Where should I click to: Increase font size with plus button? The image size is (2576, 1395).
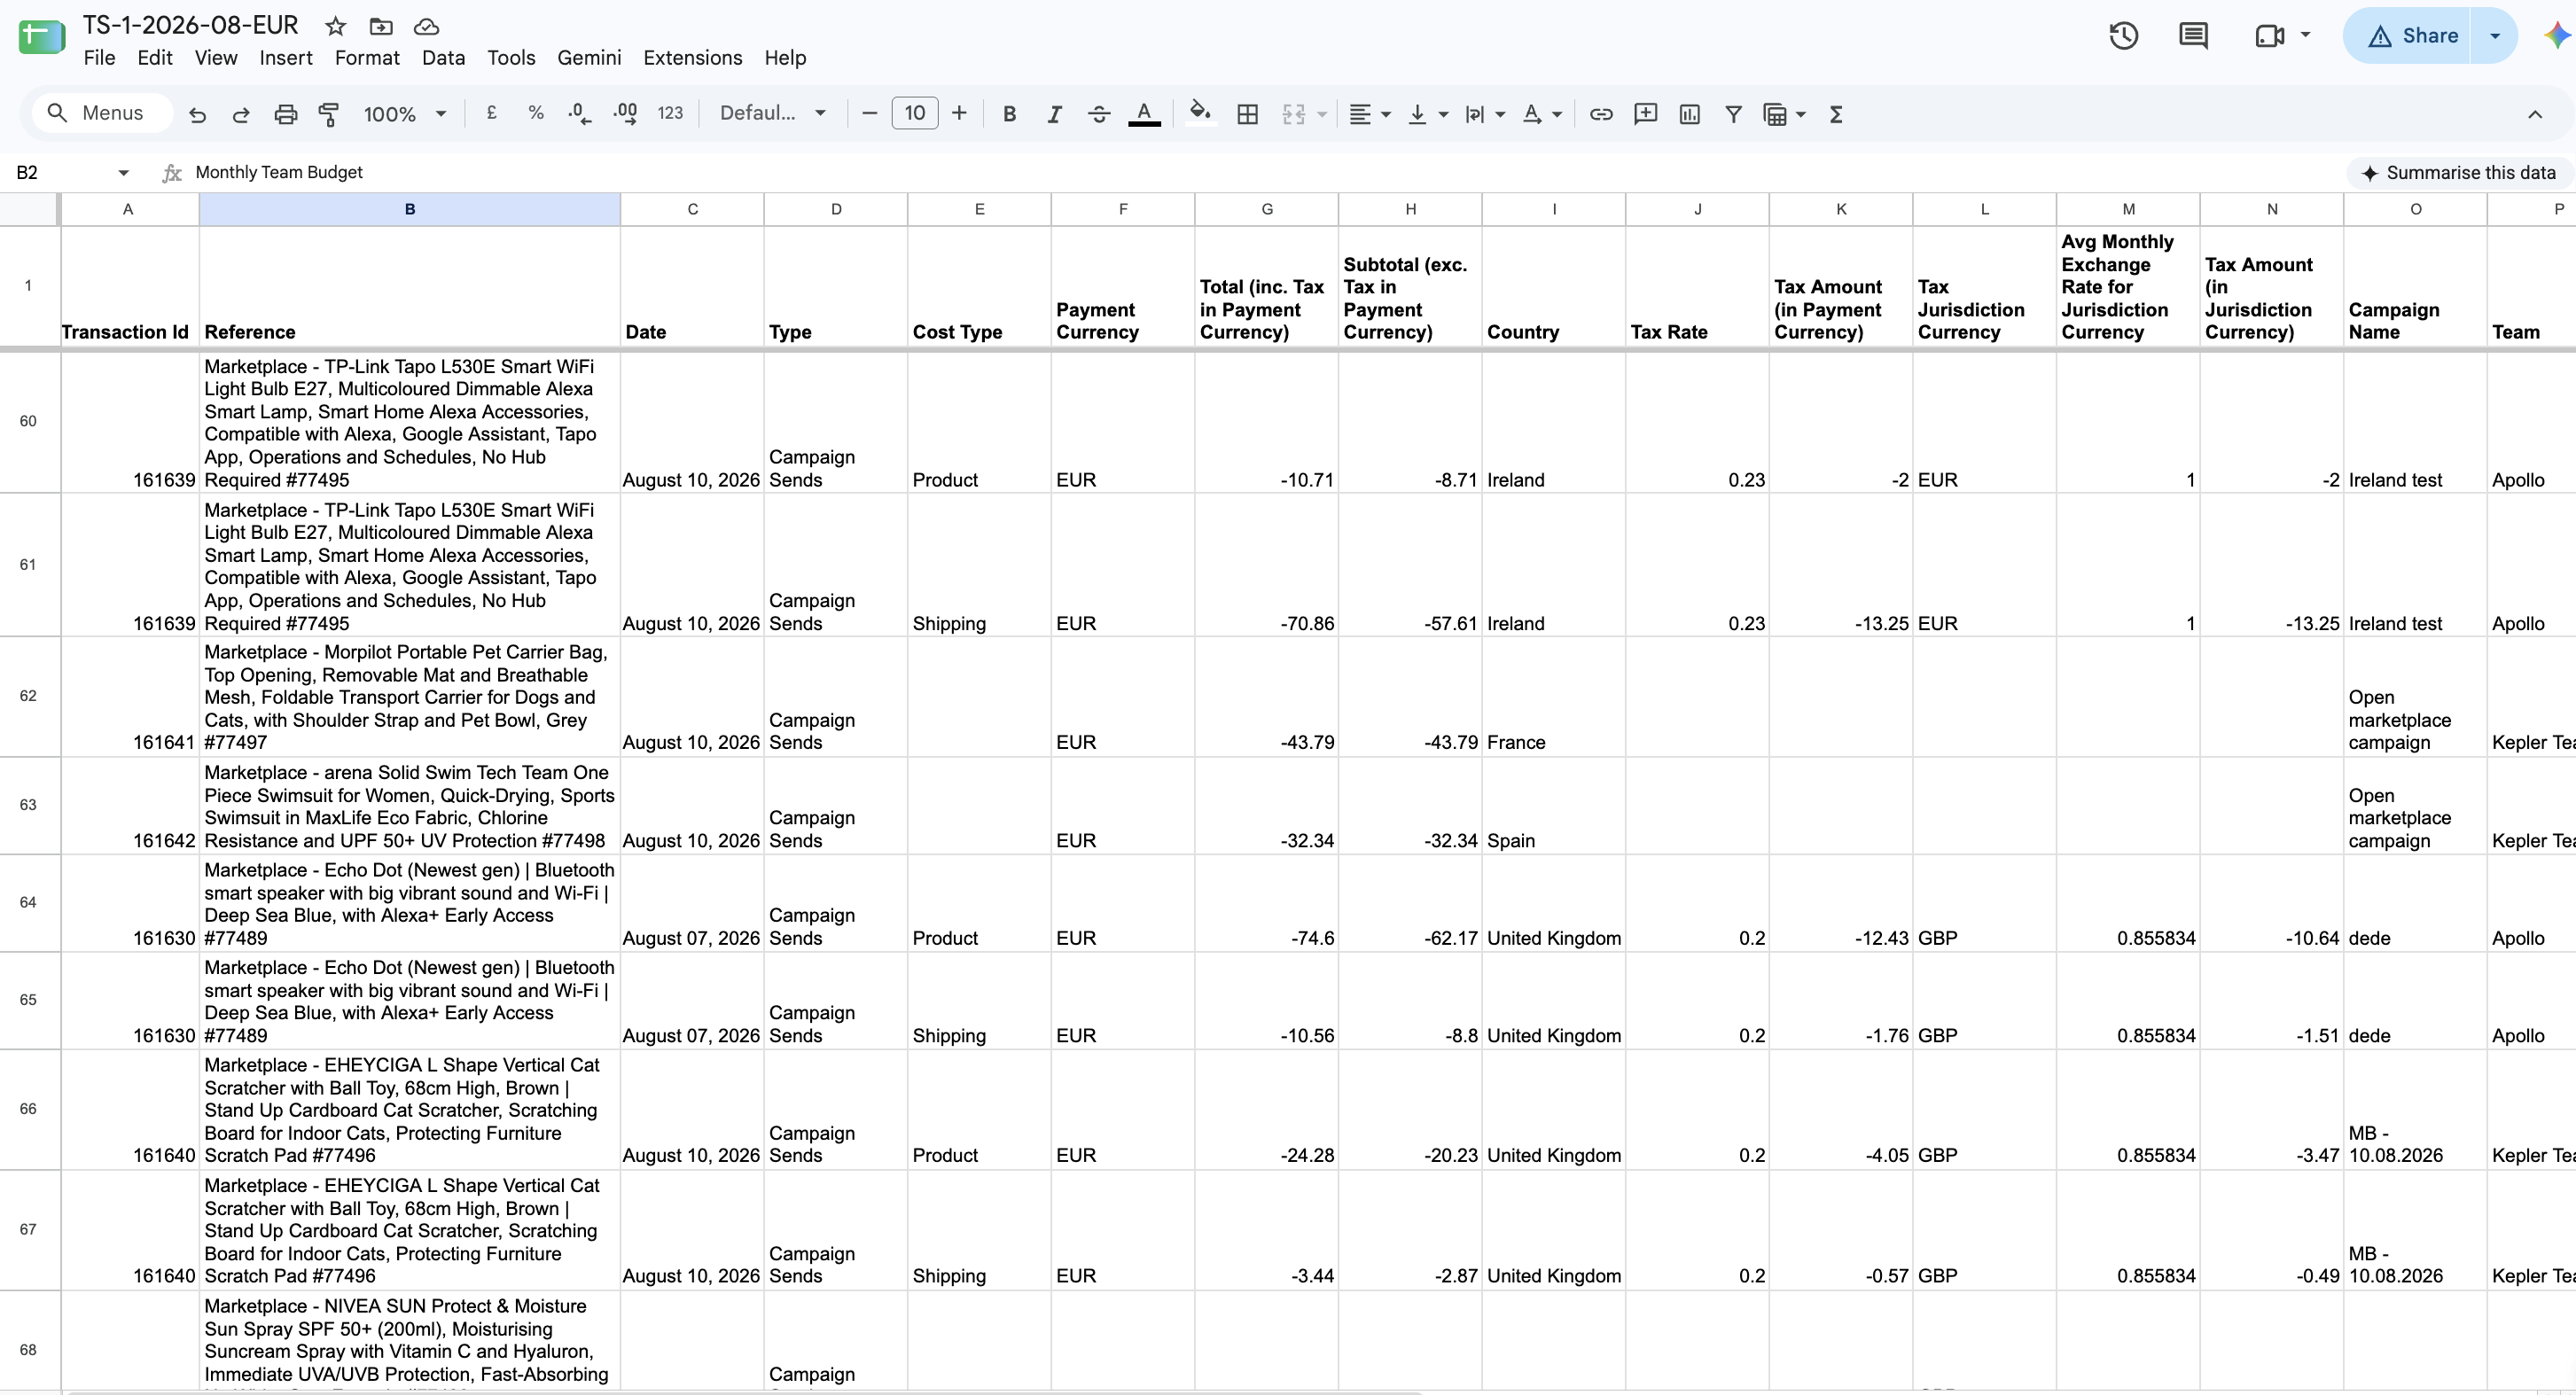(x=959, y=113)
